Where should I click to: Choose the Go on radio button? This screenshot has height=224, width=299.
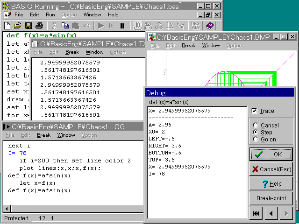pos(255,140)
